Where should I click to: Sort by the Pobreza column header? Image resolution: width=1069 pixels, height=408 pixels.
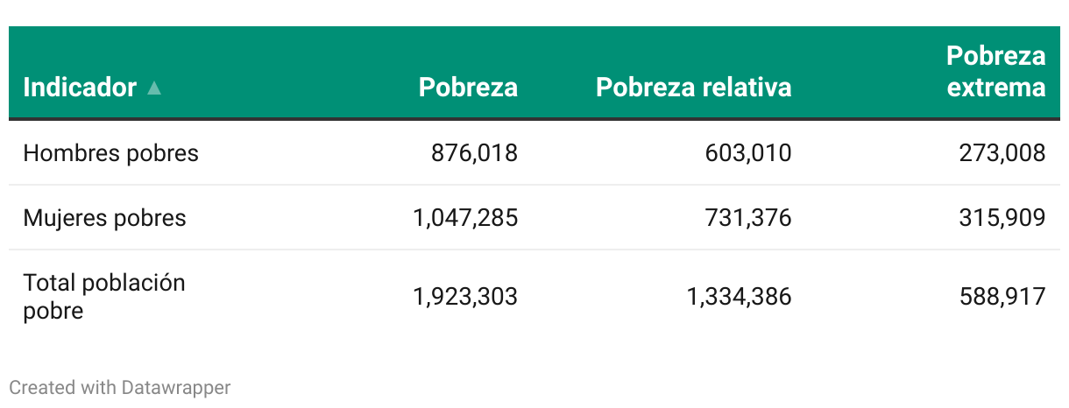468,88
